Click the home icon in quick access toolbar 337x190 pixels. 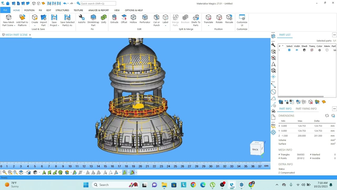point(8,3)
